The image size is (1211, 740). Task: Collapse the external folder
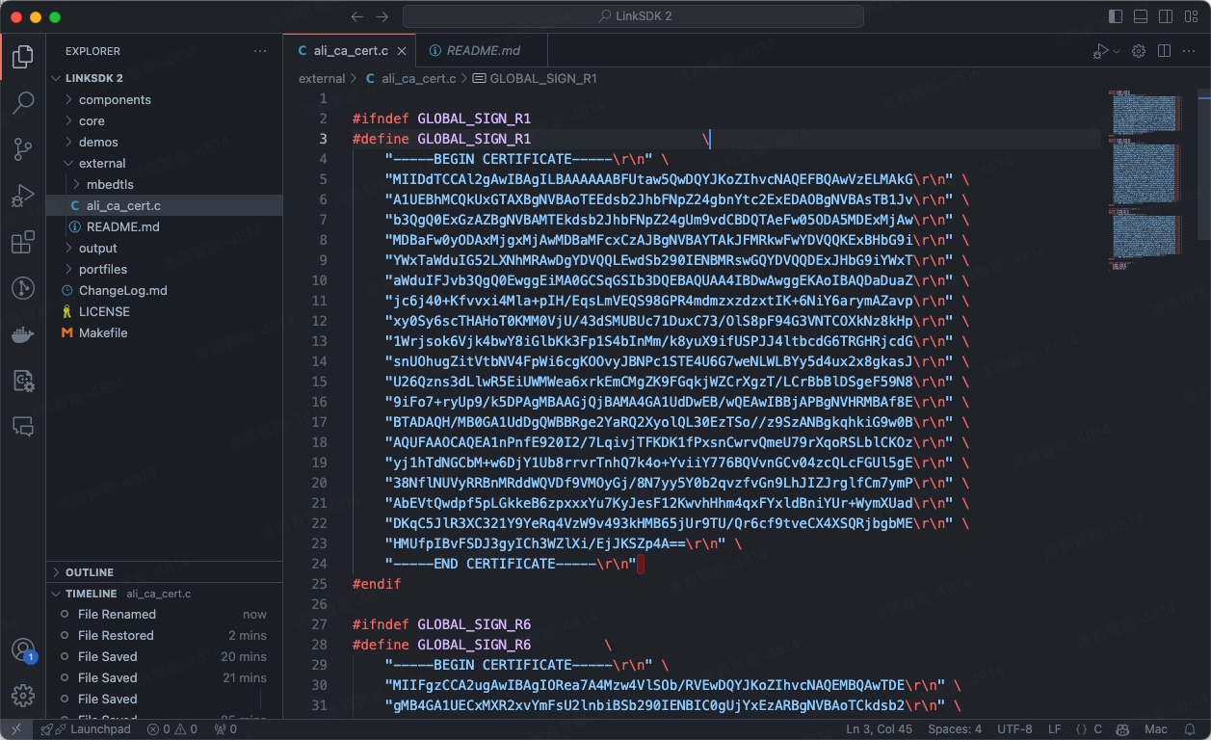point(164,164)
